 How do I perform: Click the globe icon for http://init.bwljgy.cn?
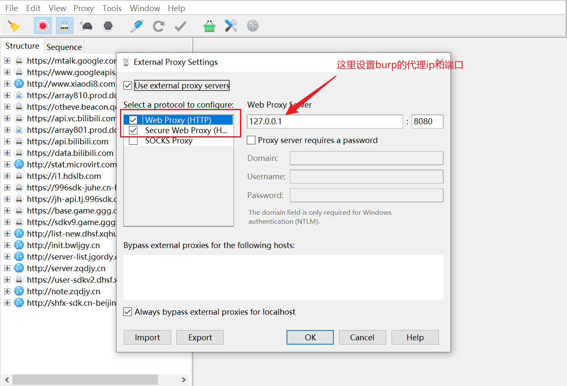coord(19,245)
